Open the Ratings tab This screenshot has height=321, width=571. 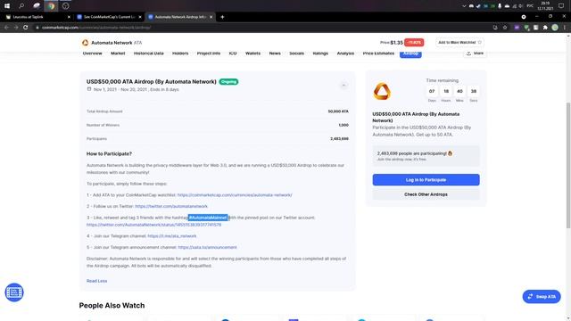(x=320, y=53)
